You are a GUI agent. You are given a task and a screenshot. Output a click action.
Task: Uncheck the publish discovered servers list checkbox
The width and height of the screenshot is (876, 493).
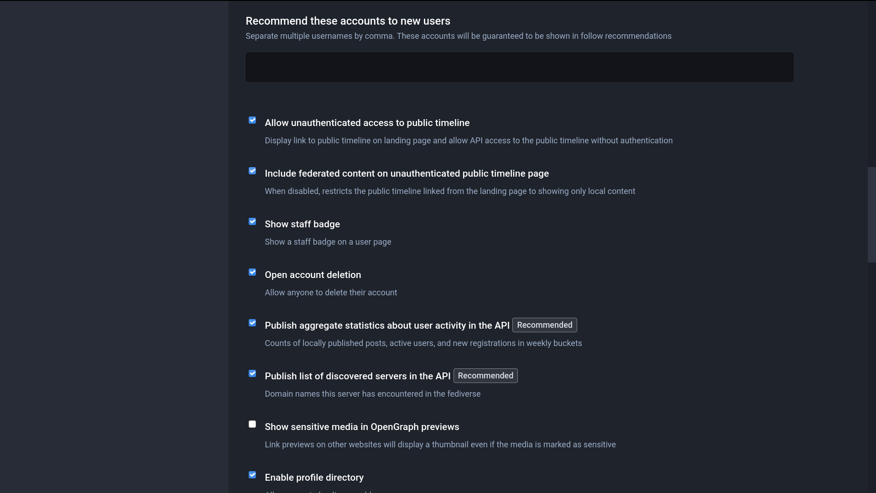[x=252, y=373]
